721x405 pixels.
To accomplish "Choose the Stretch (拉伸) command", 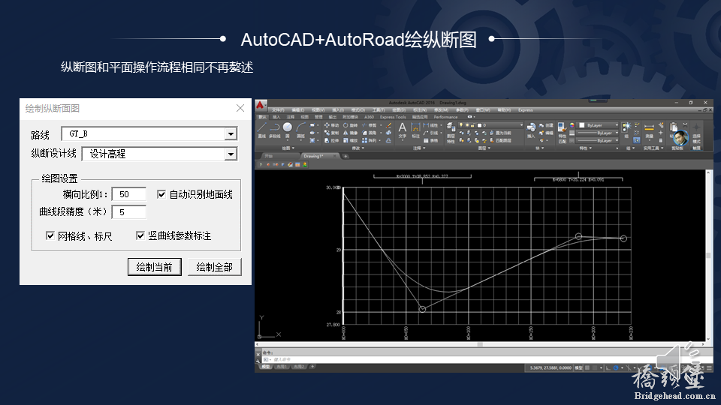I will coord(331,140).
